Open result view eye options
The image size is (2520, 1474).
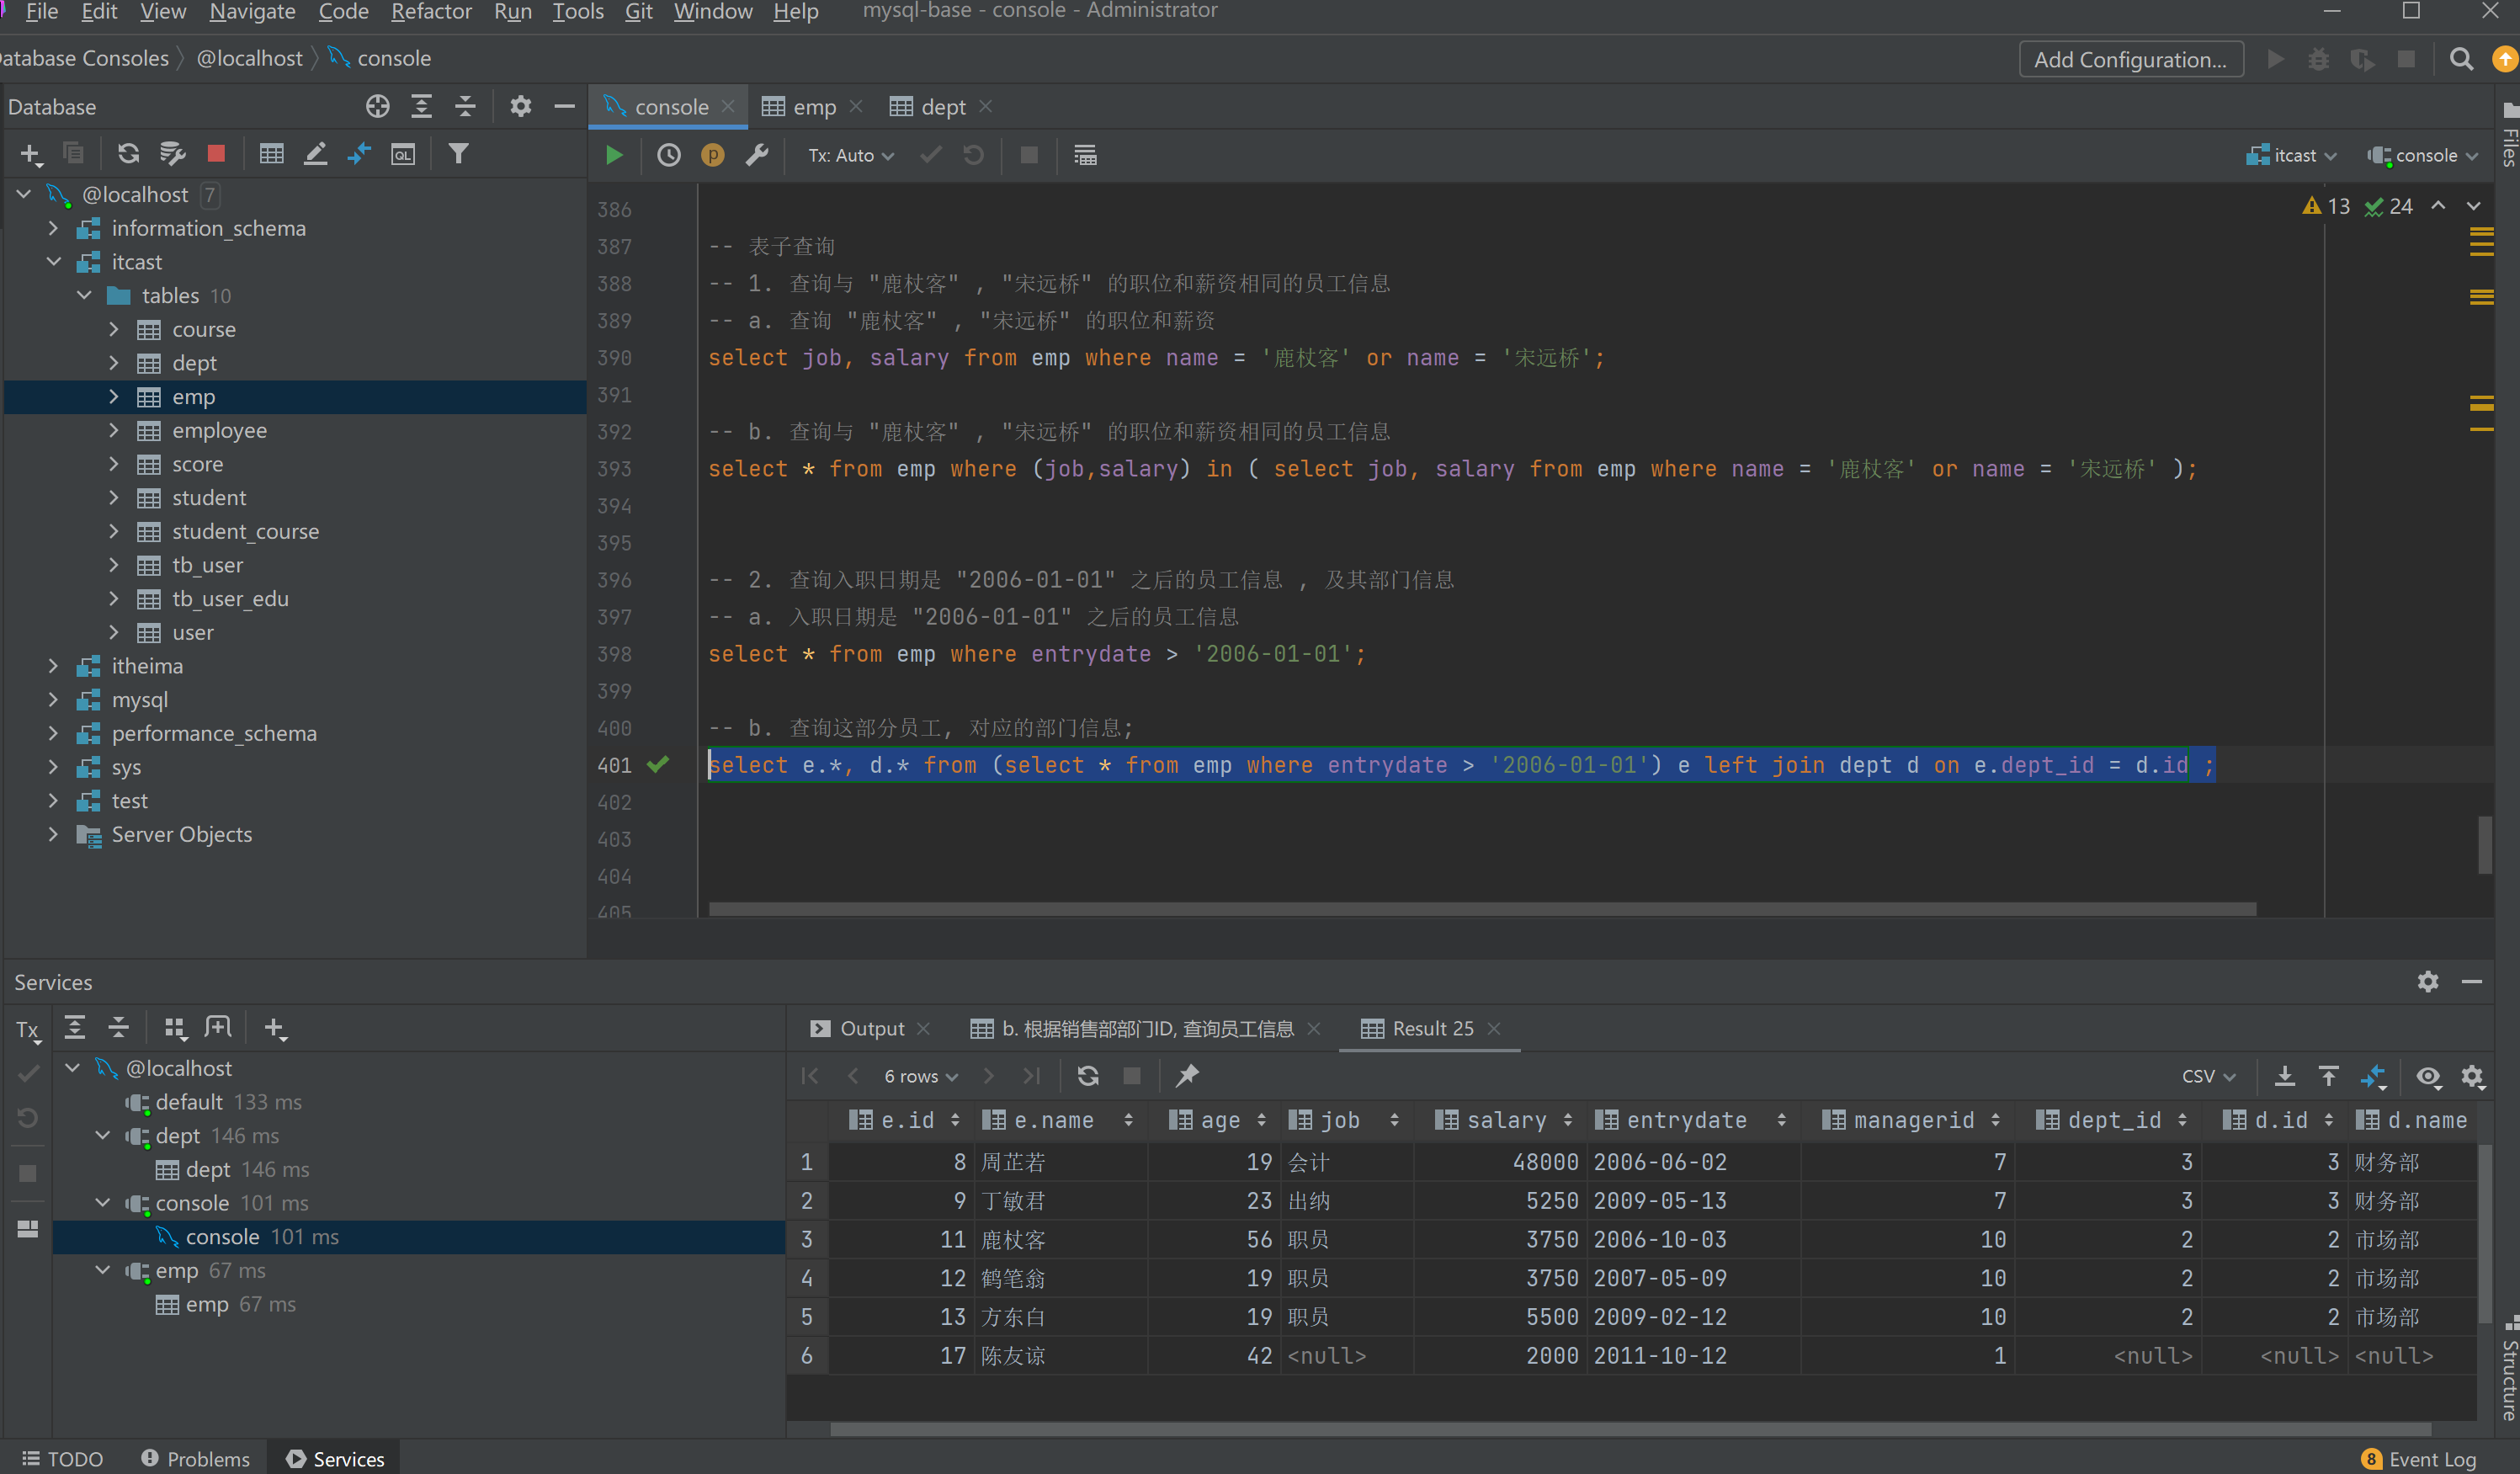click(x=2428, y=1076)
